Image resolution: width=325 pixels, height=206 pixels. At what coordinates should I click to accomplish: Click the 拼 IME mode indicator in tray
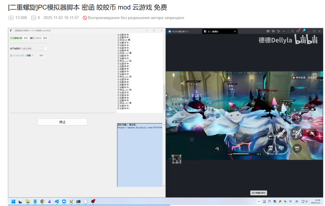[x=297, y=202]
